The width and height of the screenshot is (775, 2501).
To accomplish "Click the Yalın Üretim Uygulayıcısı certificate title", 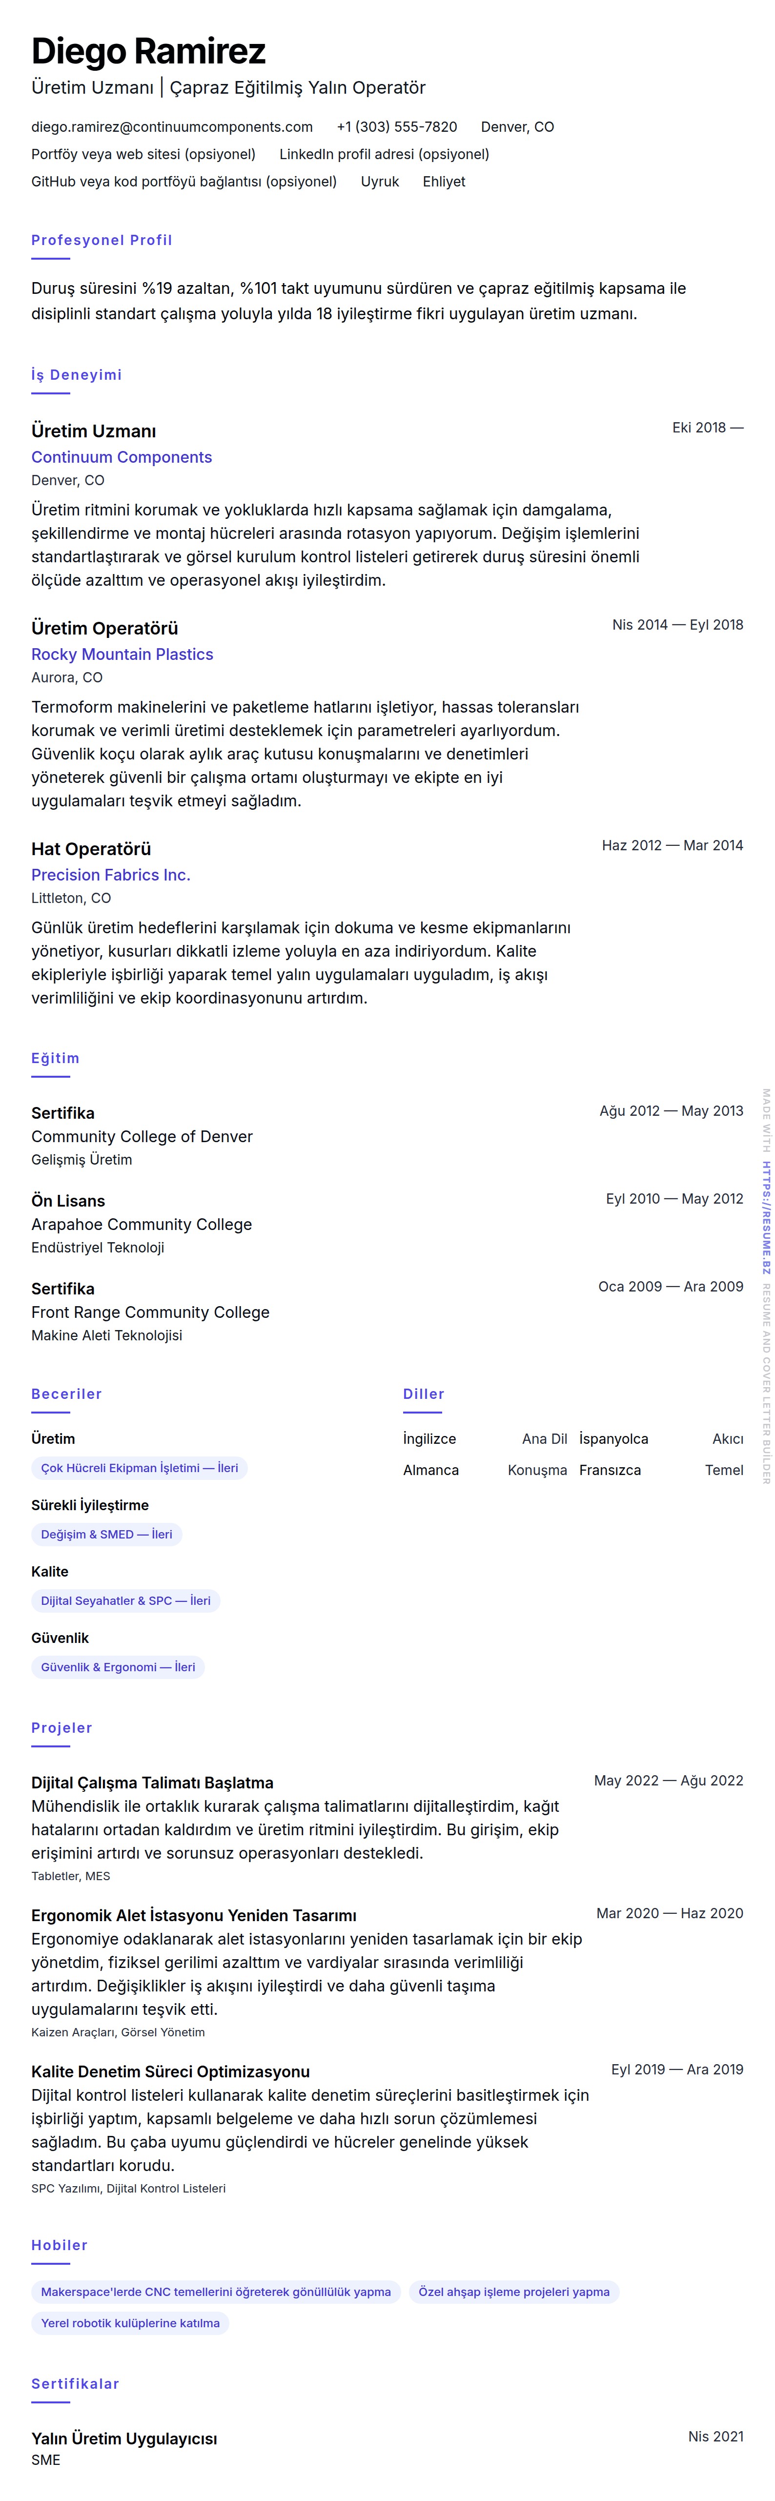I will point(124,2438).
